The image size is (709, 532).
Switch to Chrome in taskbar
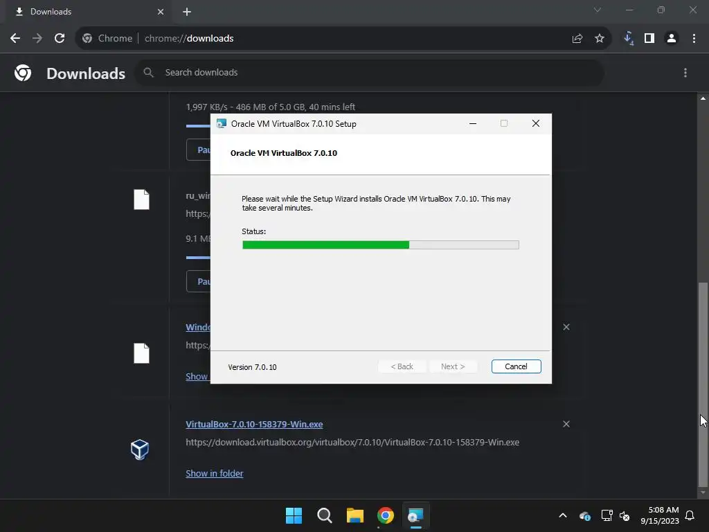pos(385,515)
